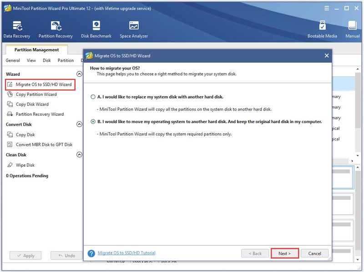Viewport: 364px width, 272px height.
Task: Click the Copy Disk Wizard icon
Action: click(10, 104)
